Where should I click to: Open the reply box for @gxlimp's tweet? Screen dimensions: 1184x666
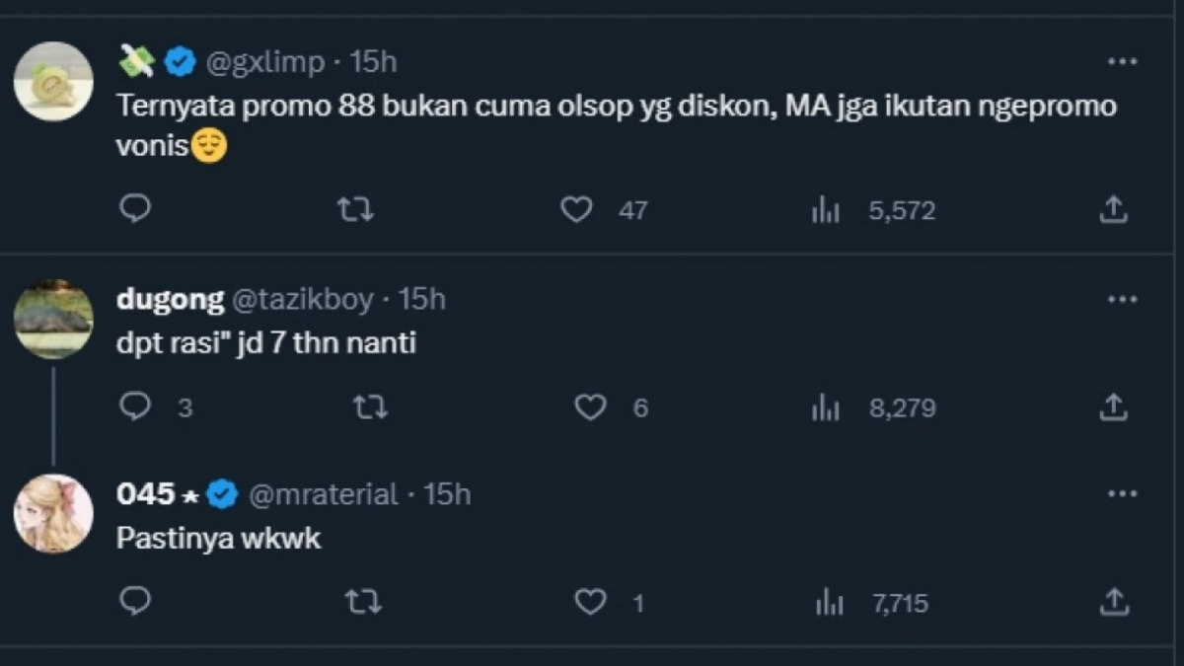135,209
